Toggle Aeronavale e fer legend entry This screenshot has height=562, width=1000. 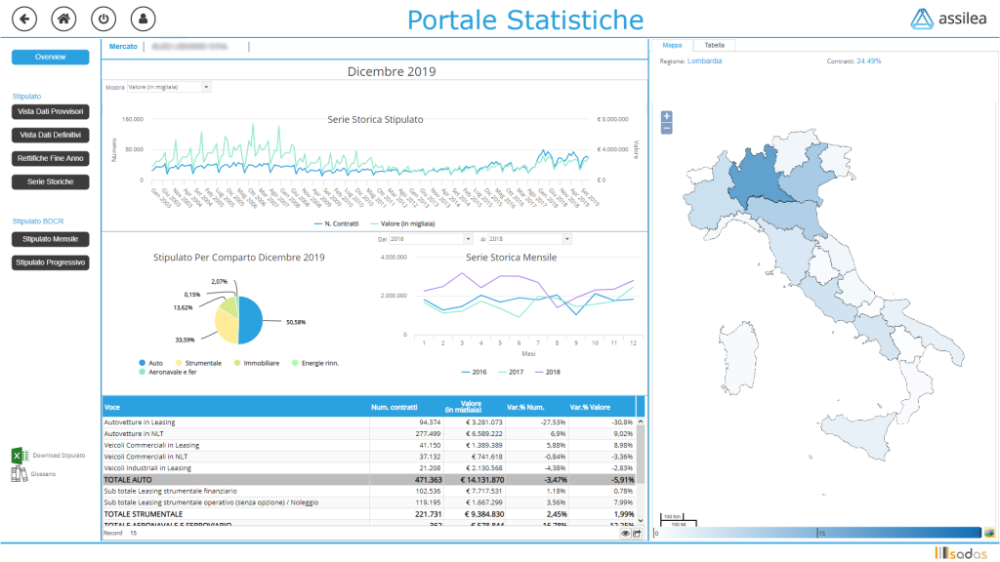click(168, 372)
